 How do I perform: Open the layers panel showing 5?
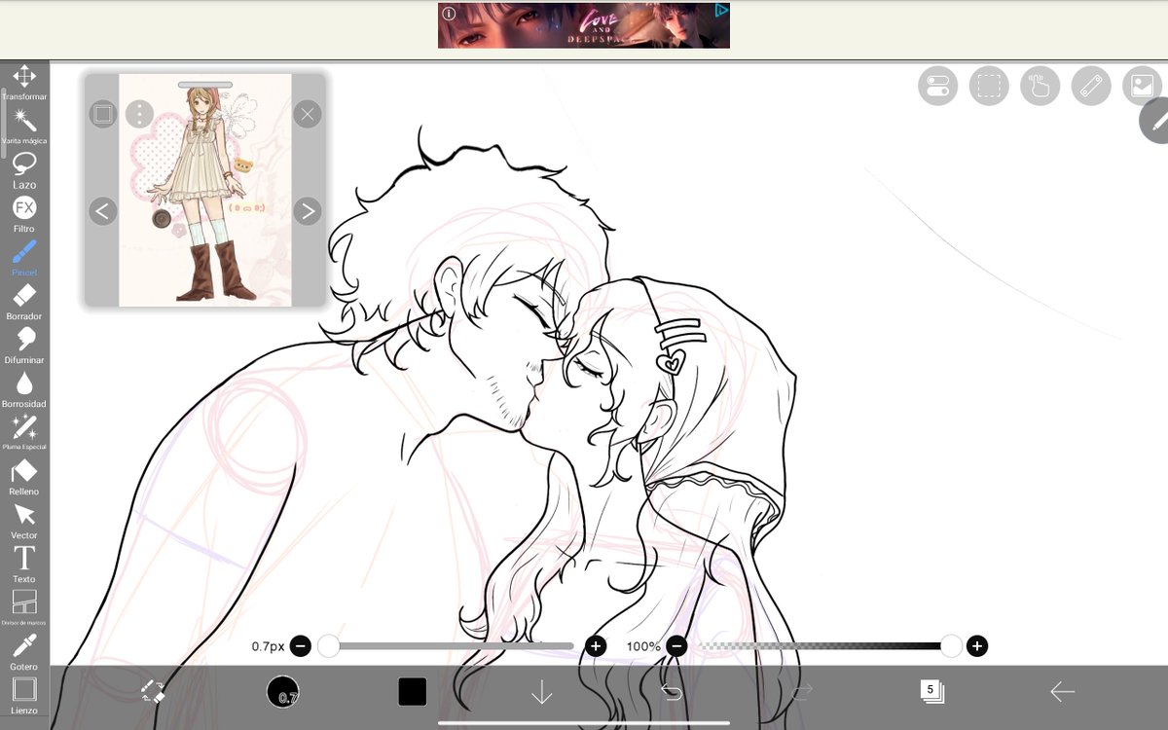click(x=931, y=692)
